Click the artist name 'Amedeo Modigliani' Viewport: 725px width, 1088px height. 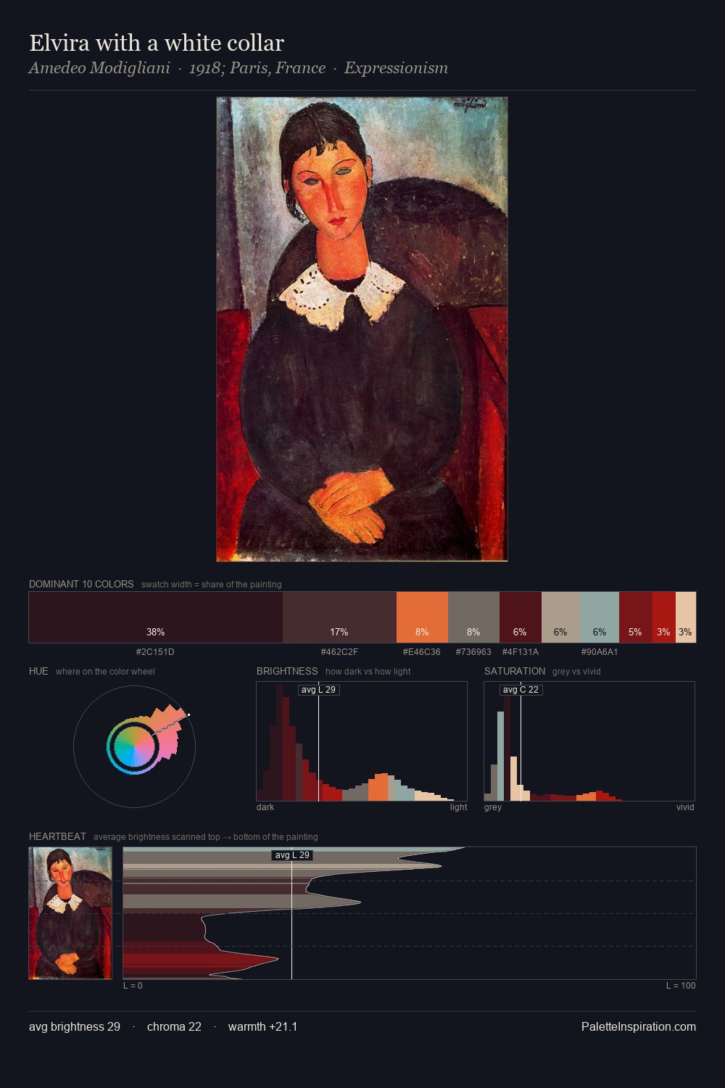pyautogui.click(x=99, y=68)
